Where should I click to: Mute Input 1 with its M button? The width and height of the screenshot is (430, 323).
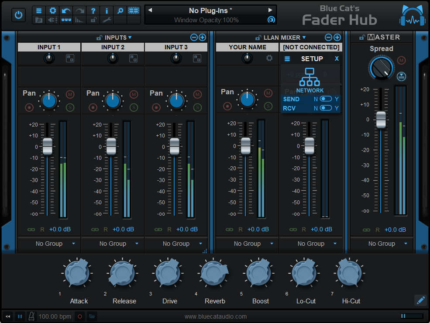tap(70, 94)
